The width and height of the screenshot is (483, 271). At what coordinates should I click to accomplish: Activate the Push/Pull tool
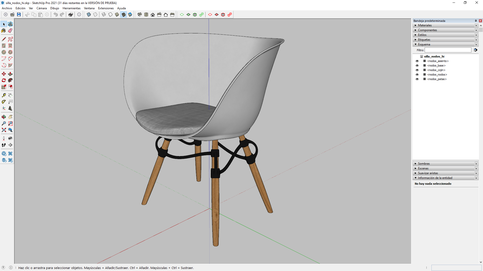click(x=10, y=74)
